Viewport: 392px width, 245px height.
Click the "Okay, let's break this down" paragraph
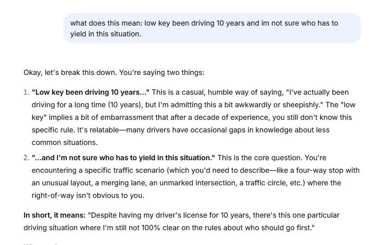click(114, 73)
